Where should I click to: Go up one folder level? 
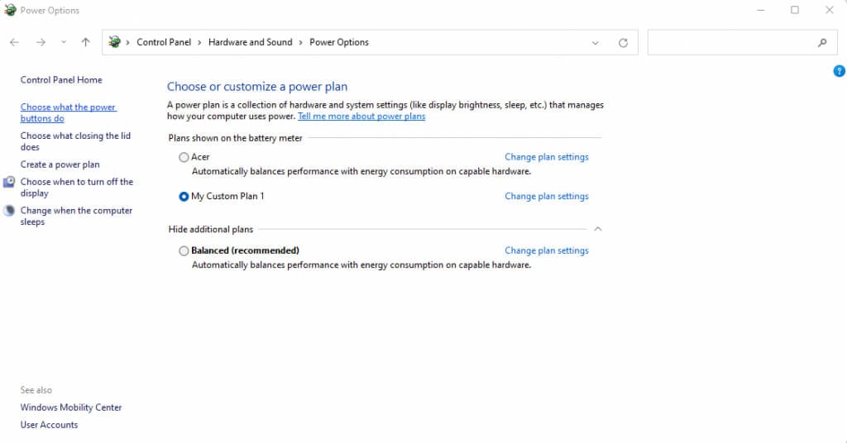[86, 42]
